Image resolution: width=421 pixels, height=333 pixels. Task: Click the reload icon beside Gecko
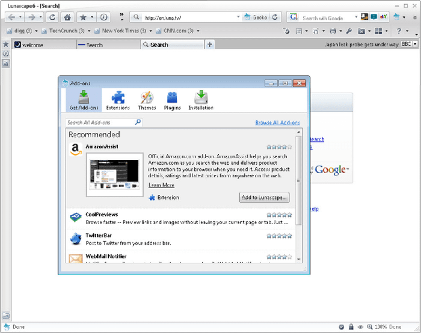[x=275, y=17]
